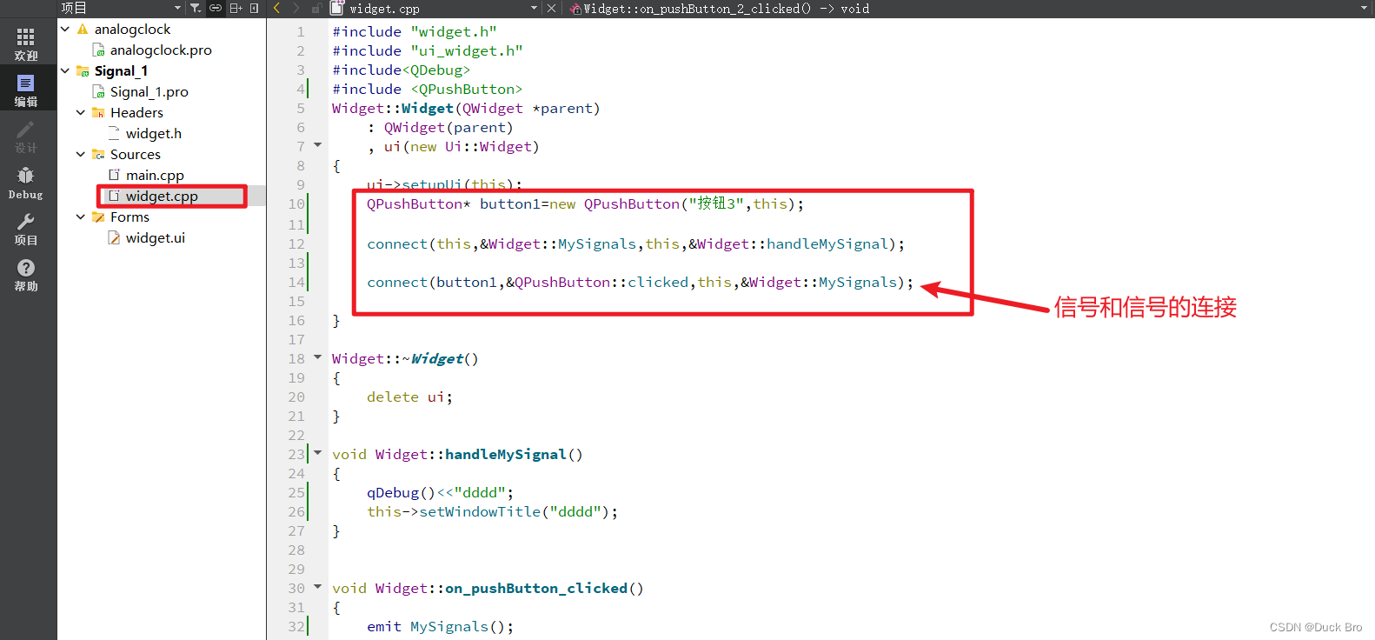
Task: Collapse the Signal_1 project node
Action: pyautogui.click(x=65, y=70)
